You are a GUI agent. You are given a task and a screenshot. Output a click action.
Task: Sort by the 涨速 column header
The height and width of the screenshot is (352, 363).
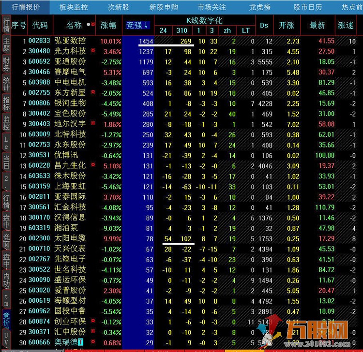coord(346,25)
